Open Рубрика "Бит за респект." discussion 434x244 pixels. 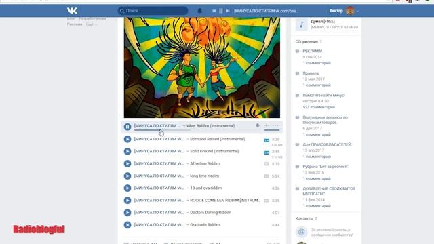(x=325, y=167)
